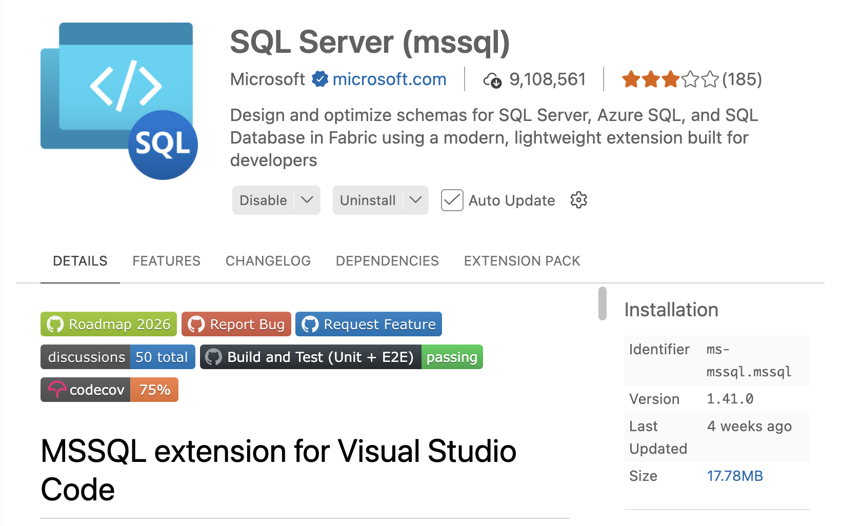Image resolution: width=842 pixels, height=526 pixels.
Task: Open the Uninstall dropdown chevron
Action: [x=415, y=200]
